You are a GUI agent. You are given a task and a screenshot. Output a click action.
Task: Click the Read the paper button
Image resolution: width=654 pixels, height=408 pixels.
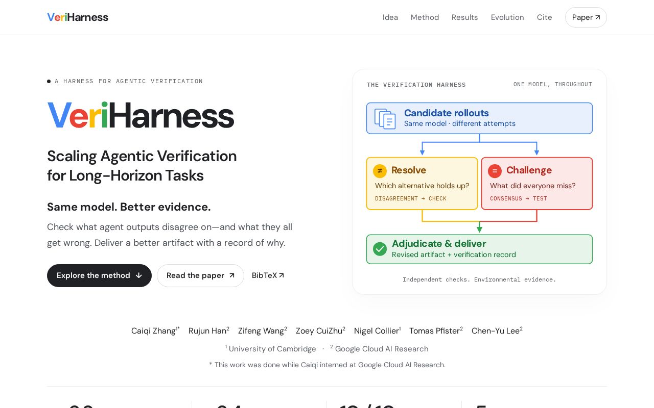coord(200,275)
